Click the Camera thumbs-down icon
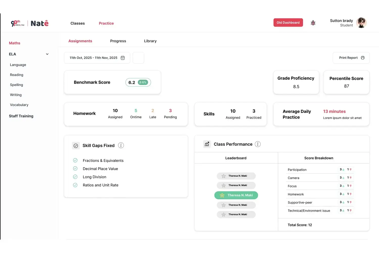This screenshot has height=253, width=379. click(x=350, y=178)
